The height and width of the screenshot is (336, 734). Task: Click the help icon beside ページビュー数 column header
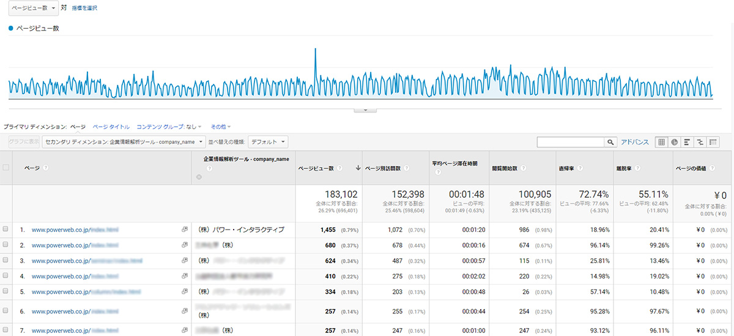pyautogui.click(x=339, y=168)
